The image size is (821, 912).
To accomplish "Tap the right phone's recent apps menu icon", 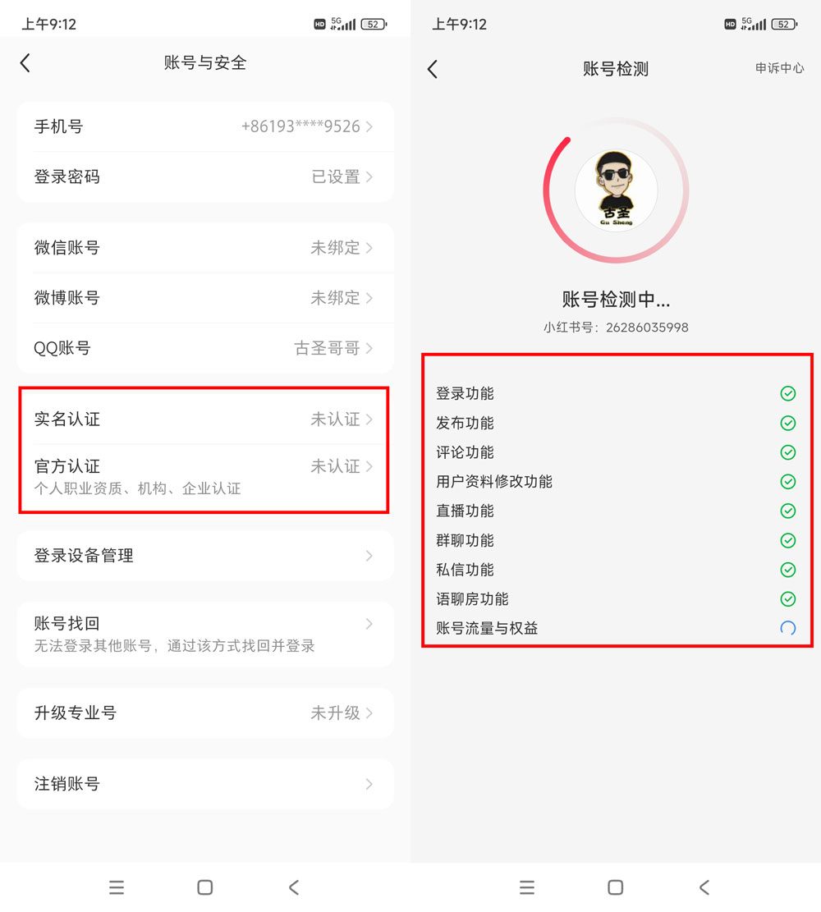I will coord(527,887).
